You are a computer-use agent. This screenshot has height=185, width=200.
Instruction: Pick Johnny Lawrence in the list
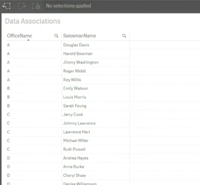(79, 123)
